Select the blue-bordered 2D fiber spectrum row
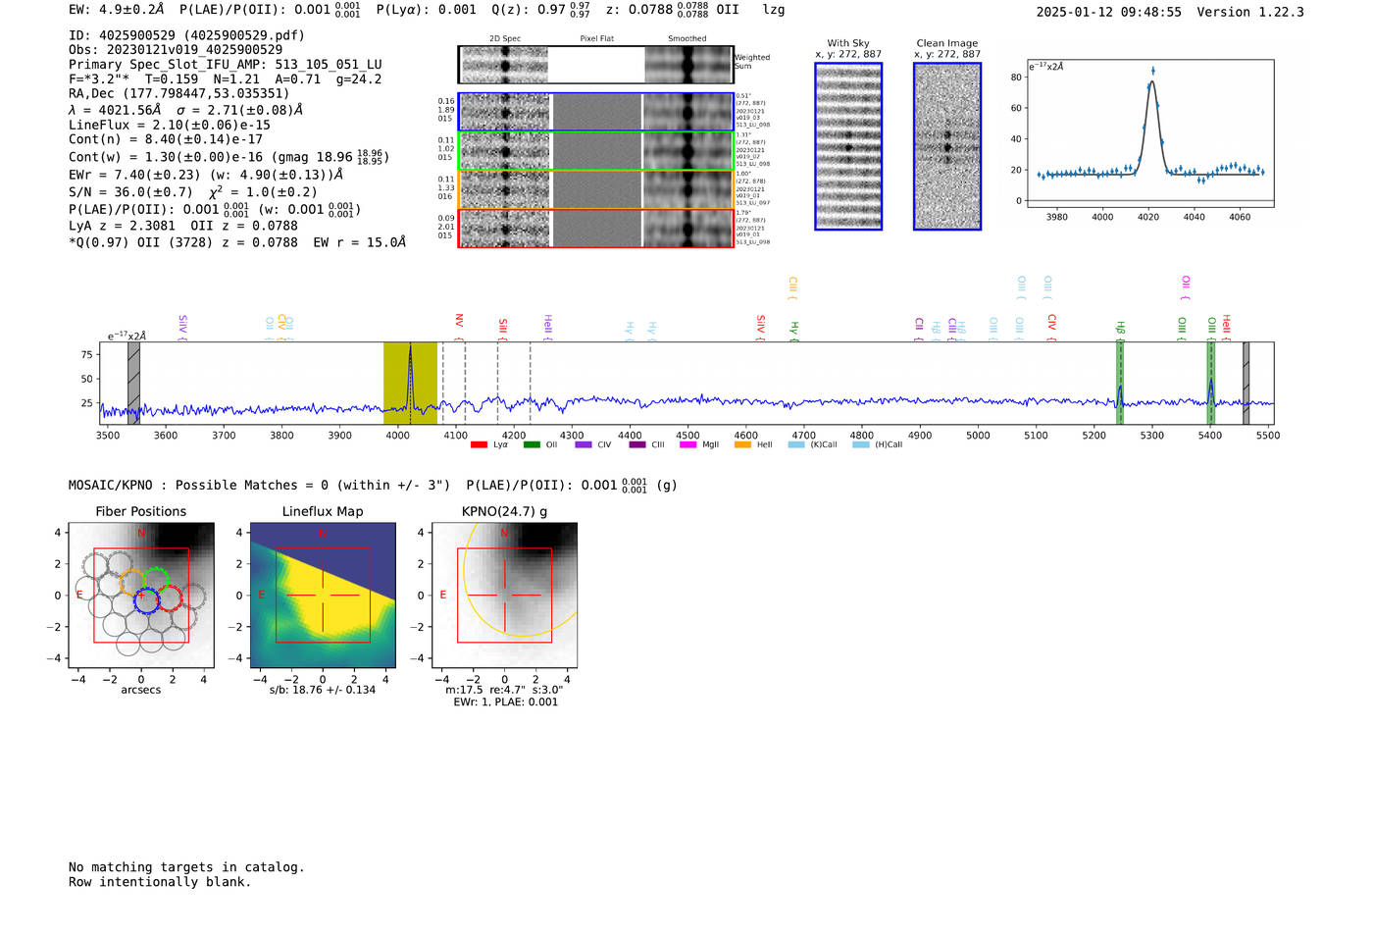Screen dimensions: 1373x935 [595, 112]
